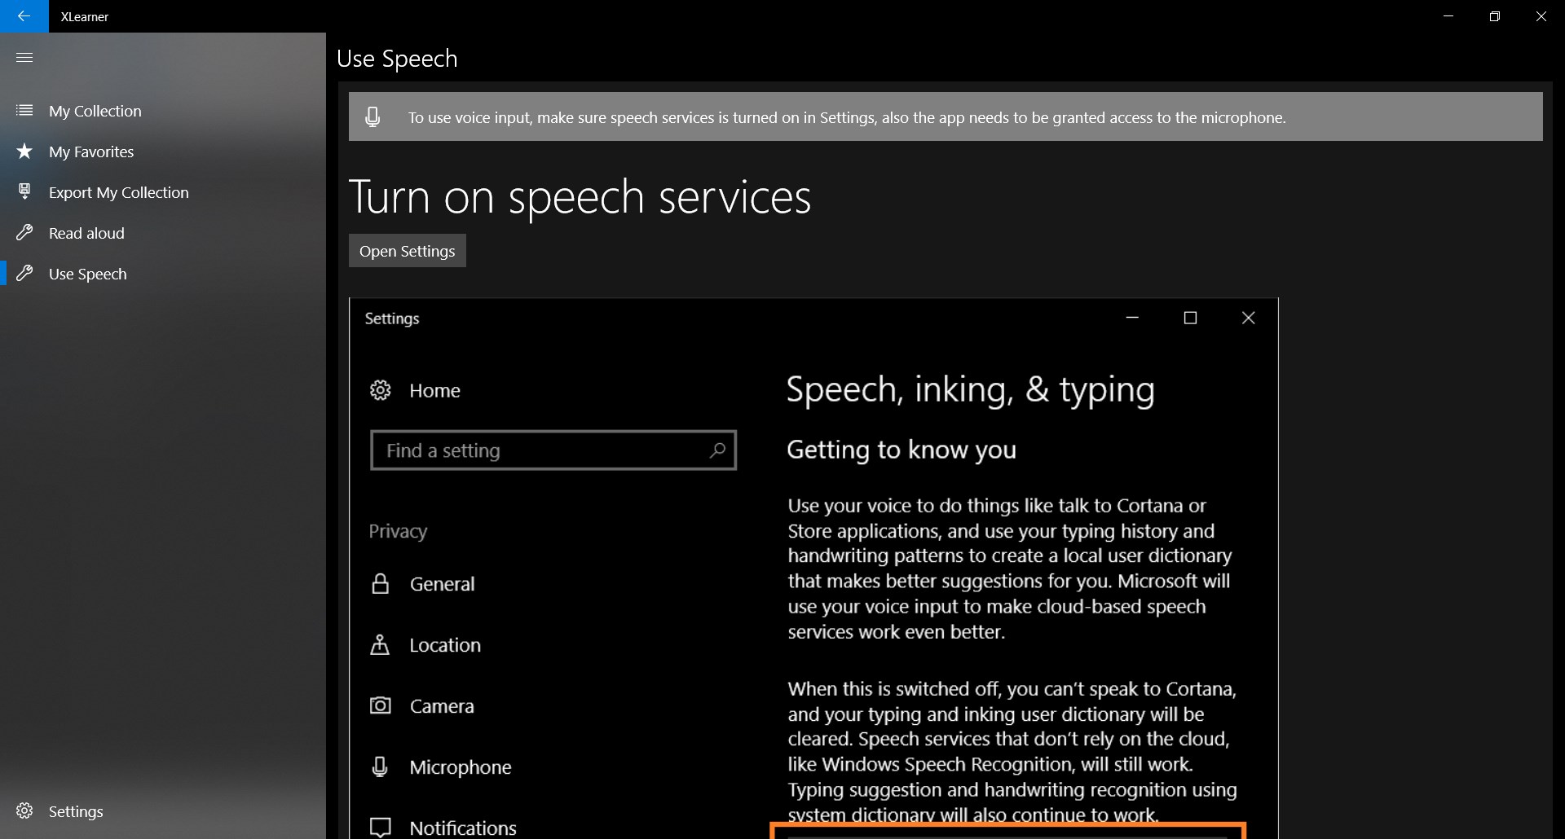Minimize the XLearner window

point(1448,16)
